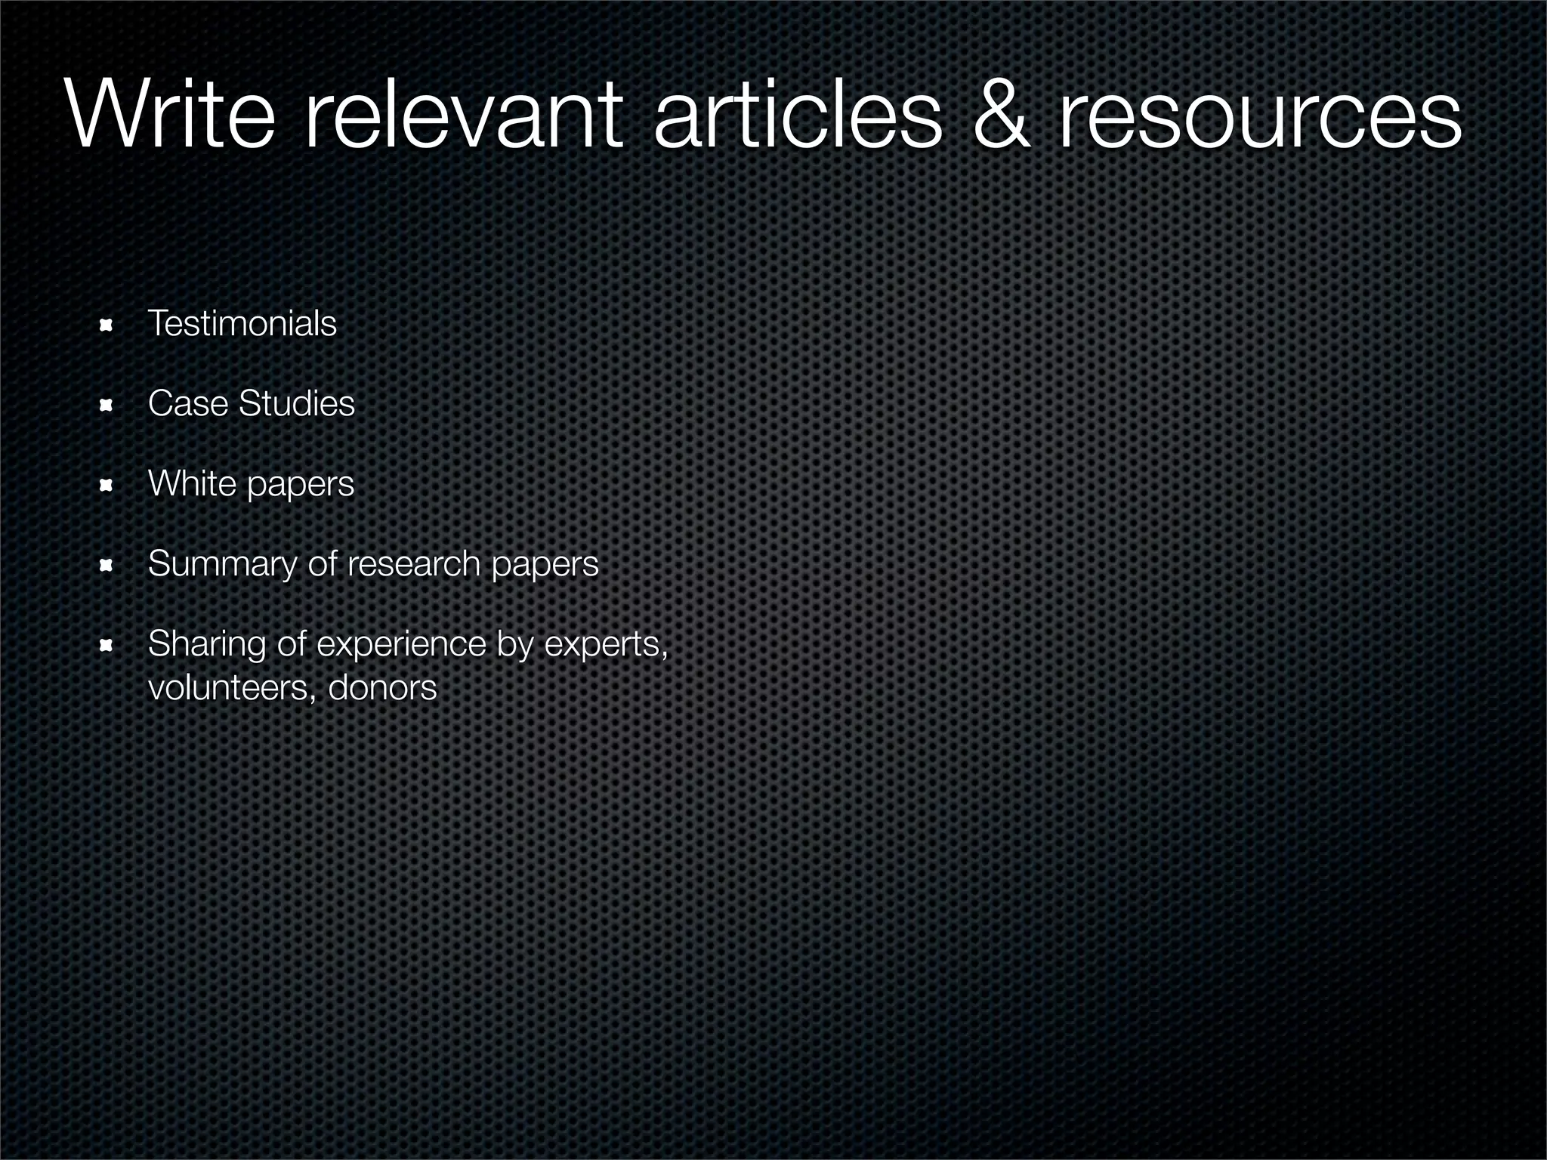Click the Case Studies bullet text
The height and width of the screenshot is (1160, 1547).
(251, 404)
